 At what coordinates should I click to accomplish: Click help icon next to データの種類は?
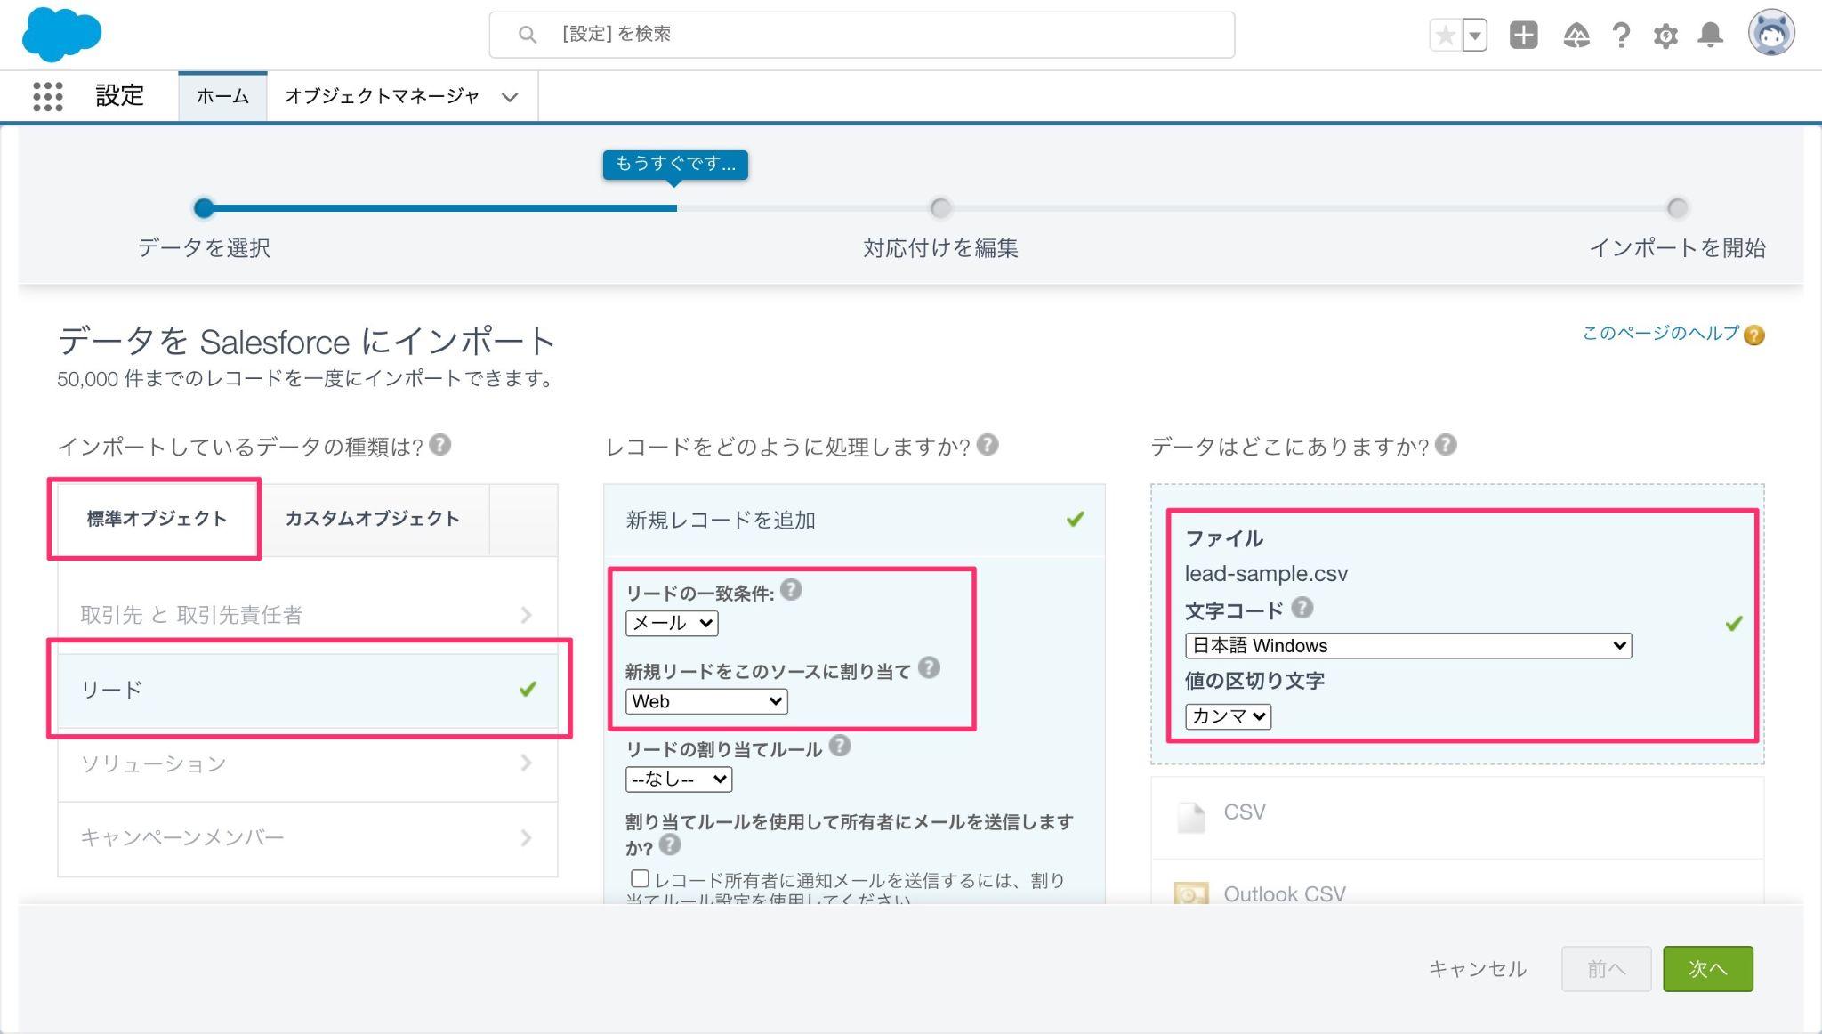[440, 444]
